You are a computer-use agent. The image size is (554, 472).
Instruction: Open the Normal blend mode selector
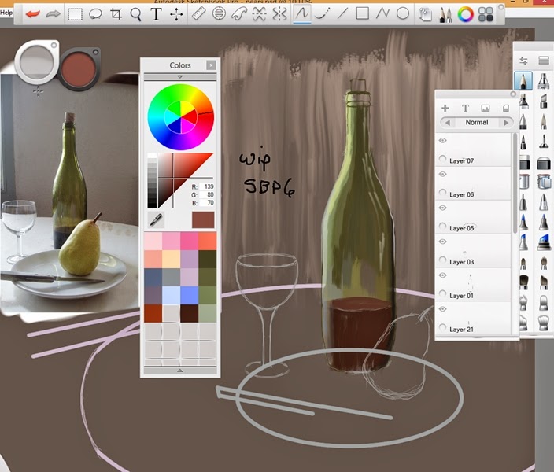click(477, 123)
